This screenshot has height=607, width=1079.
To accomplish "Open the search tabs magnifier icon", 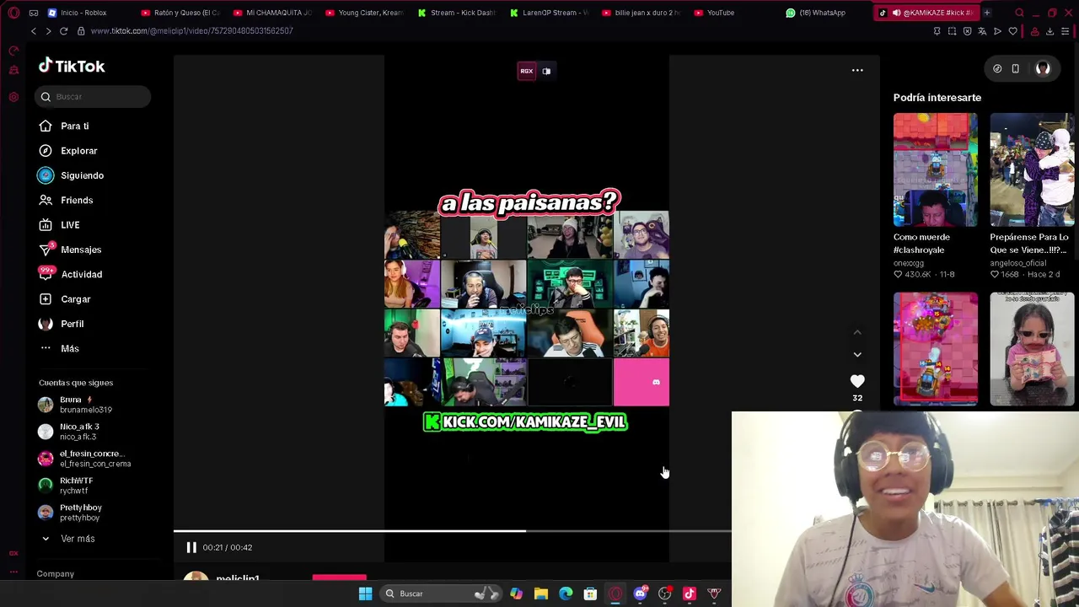I will point(1019,13).
